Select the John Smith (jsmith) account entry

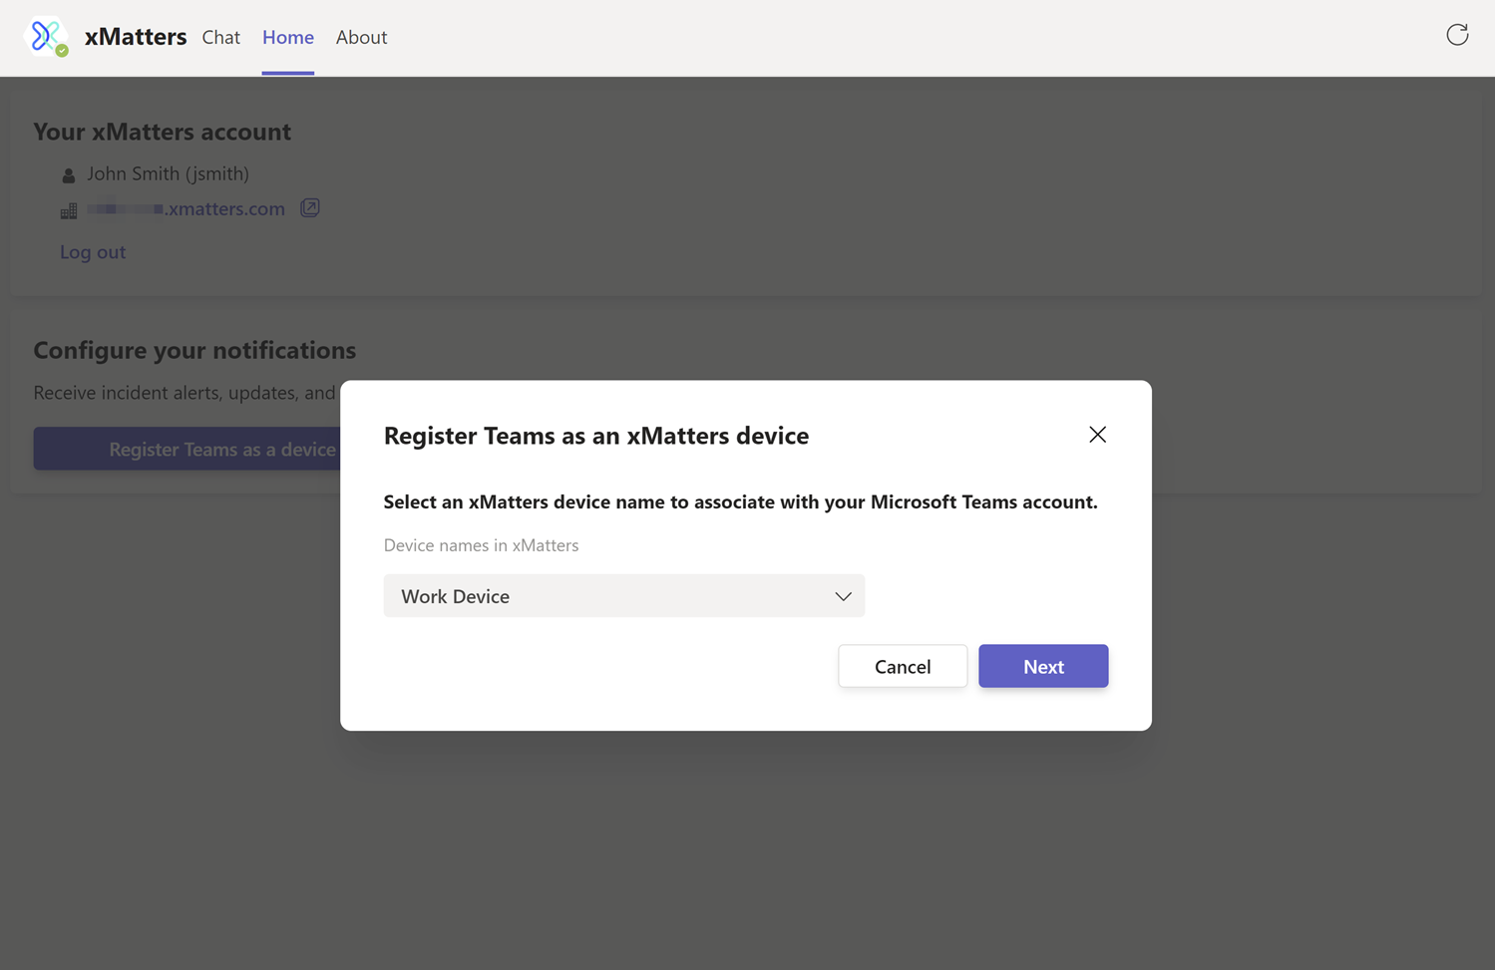168,173
